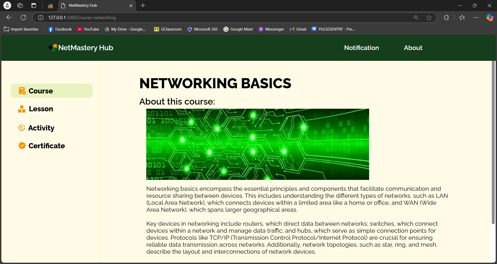Refresh the current page
497x264 pixels.
coord(23,18)
